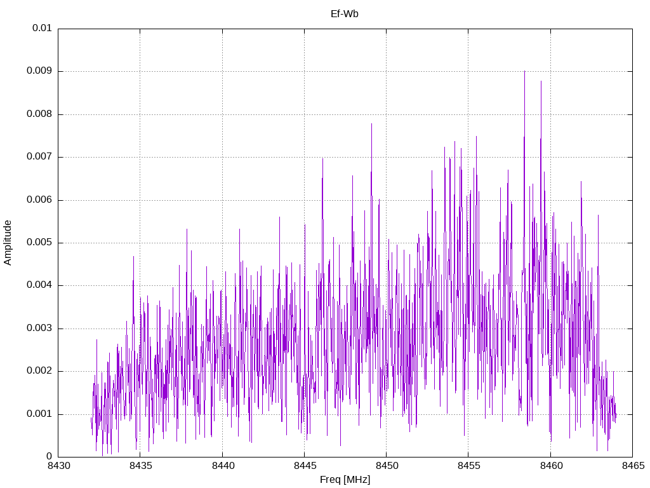The width and height of the screenshot is (650, 488).
Task: Click the tallest spectrum peak near 8458 MHz
Action: (524, 72)
